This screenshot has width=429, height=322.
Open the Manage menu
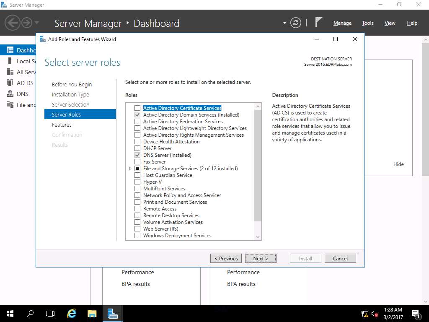[342, 23]
